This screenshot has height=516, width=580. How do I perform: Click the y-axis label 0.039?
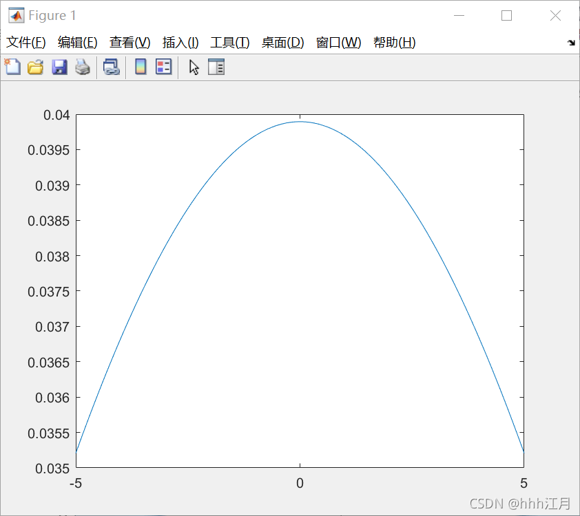52,186
